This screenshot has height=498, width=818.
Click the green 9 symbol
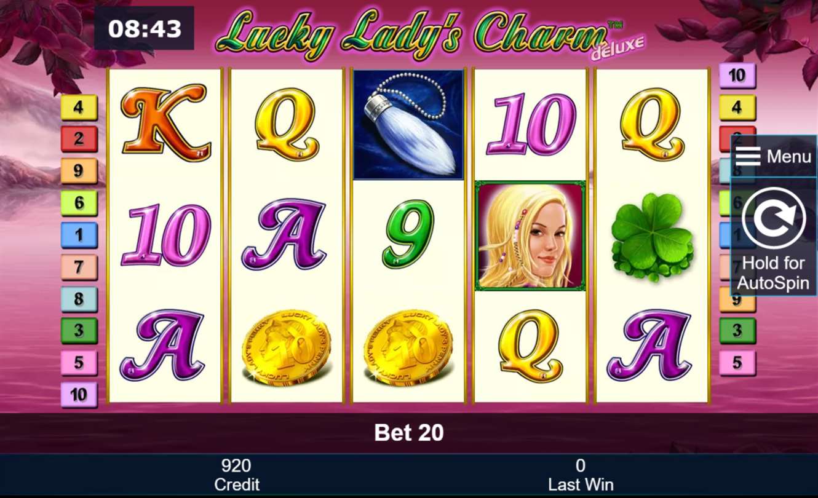[408, 233]
